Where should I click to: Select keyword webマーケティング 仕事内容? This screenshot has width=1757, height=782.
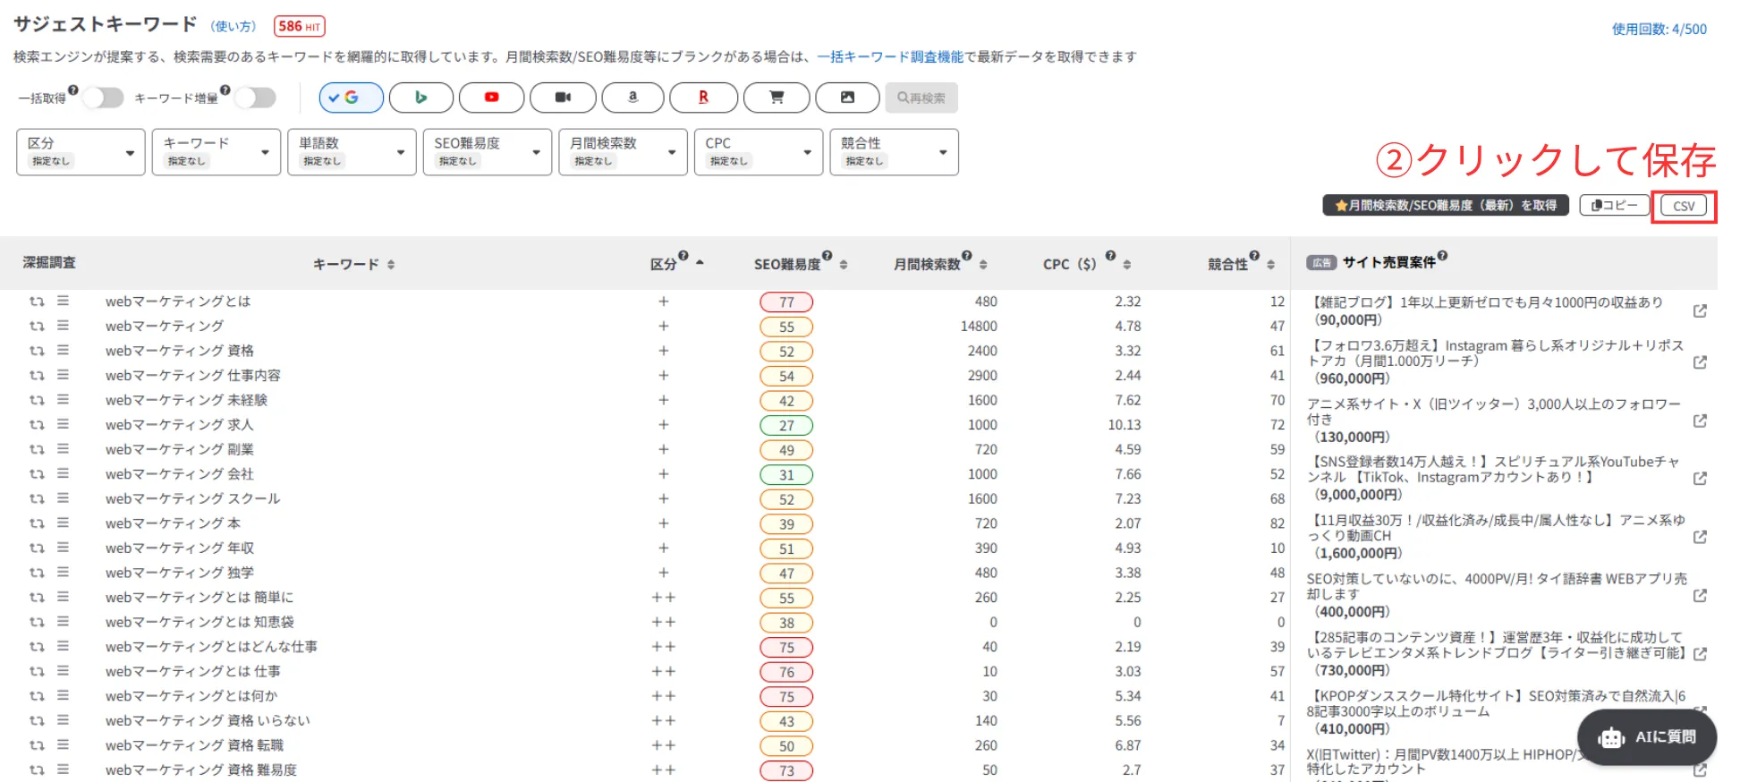pos(193,376)
